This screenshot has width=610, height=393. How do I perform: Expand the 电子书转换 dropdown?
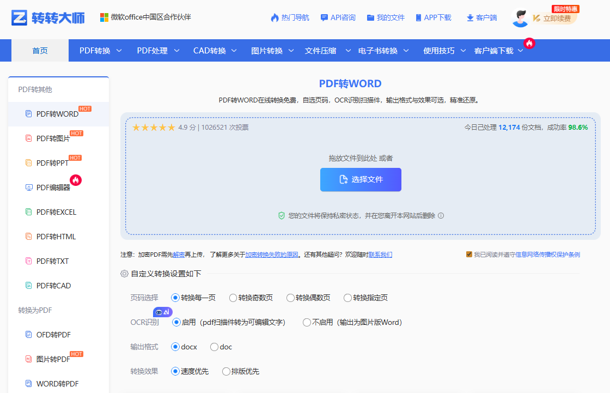click(x=378, y=50)
